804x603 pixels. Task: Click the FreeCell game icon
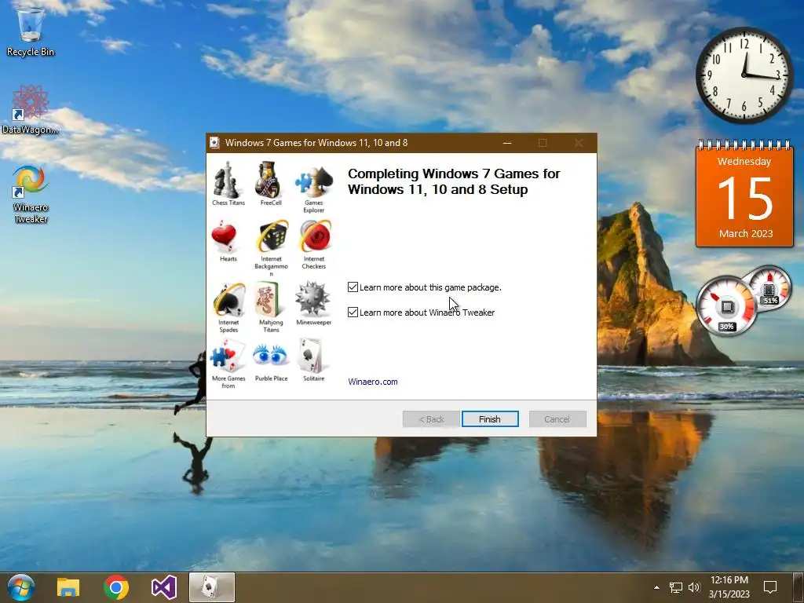[x=270, y=180]
